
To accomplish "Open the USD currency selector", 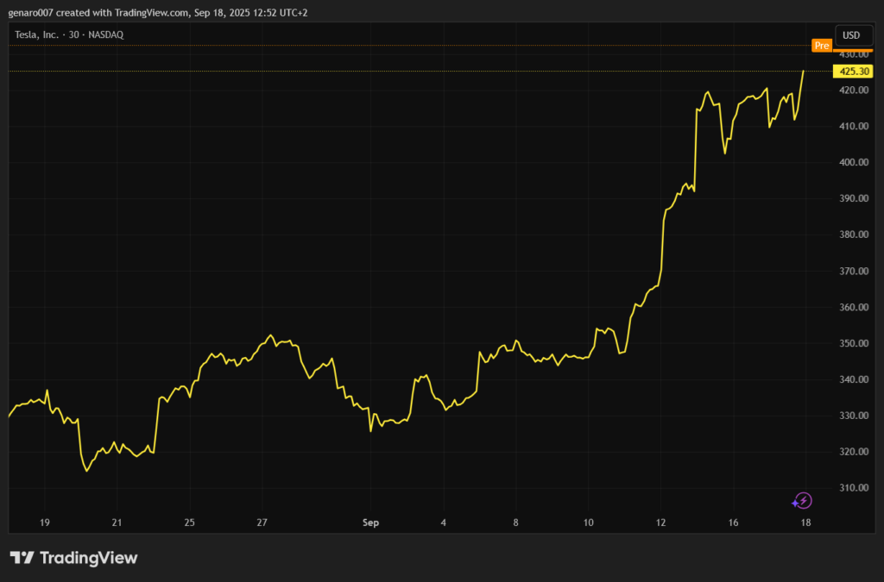I will point(851,35).
